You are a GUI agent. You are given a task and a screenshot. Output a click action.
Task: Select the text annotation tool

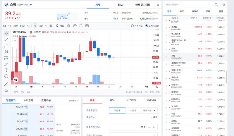click(6, 70)
